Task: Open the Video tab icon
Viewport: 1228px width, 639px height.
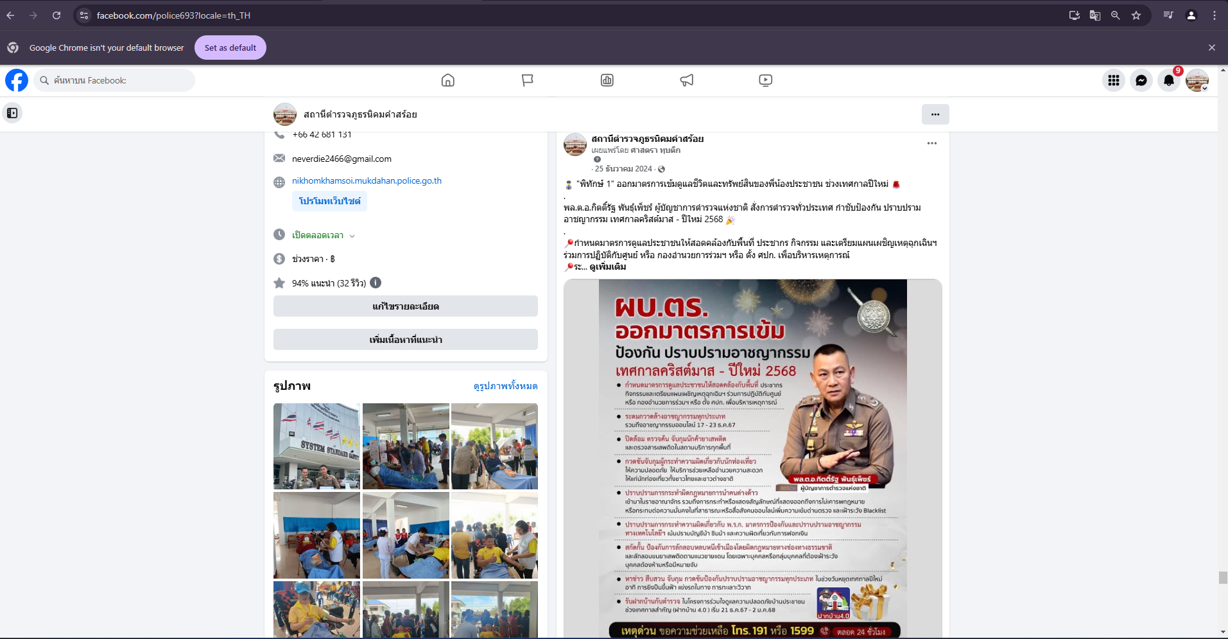Action: (x=765, y=80)
